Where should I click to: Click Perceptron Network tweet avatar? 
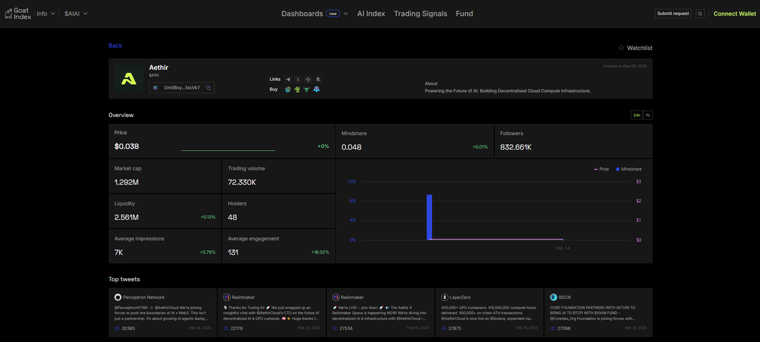click(118, 297)
